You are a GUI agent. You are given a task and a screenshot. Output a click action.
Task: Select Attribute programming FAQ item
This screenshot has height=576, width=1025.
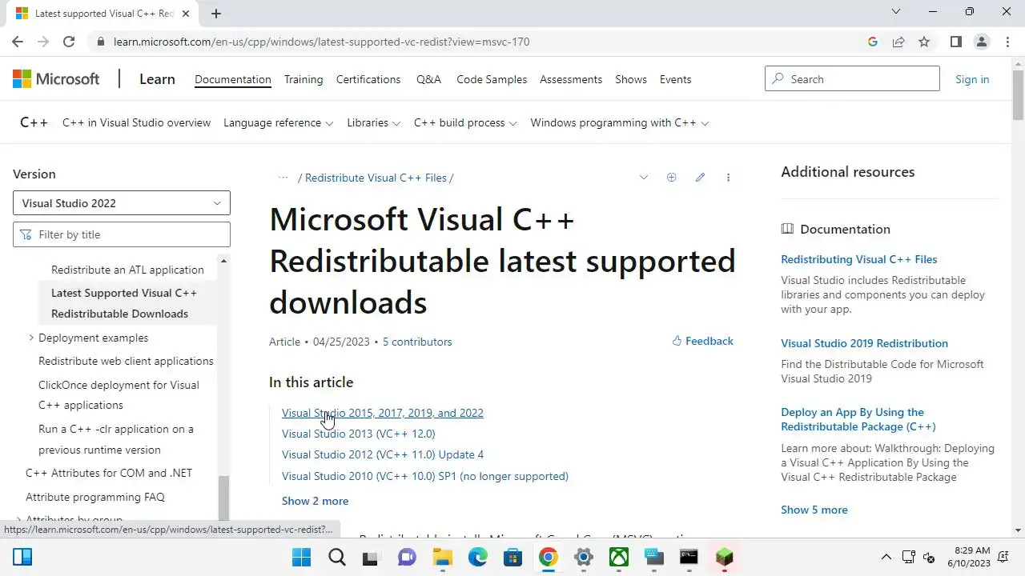point(95,497)
